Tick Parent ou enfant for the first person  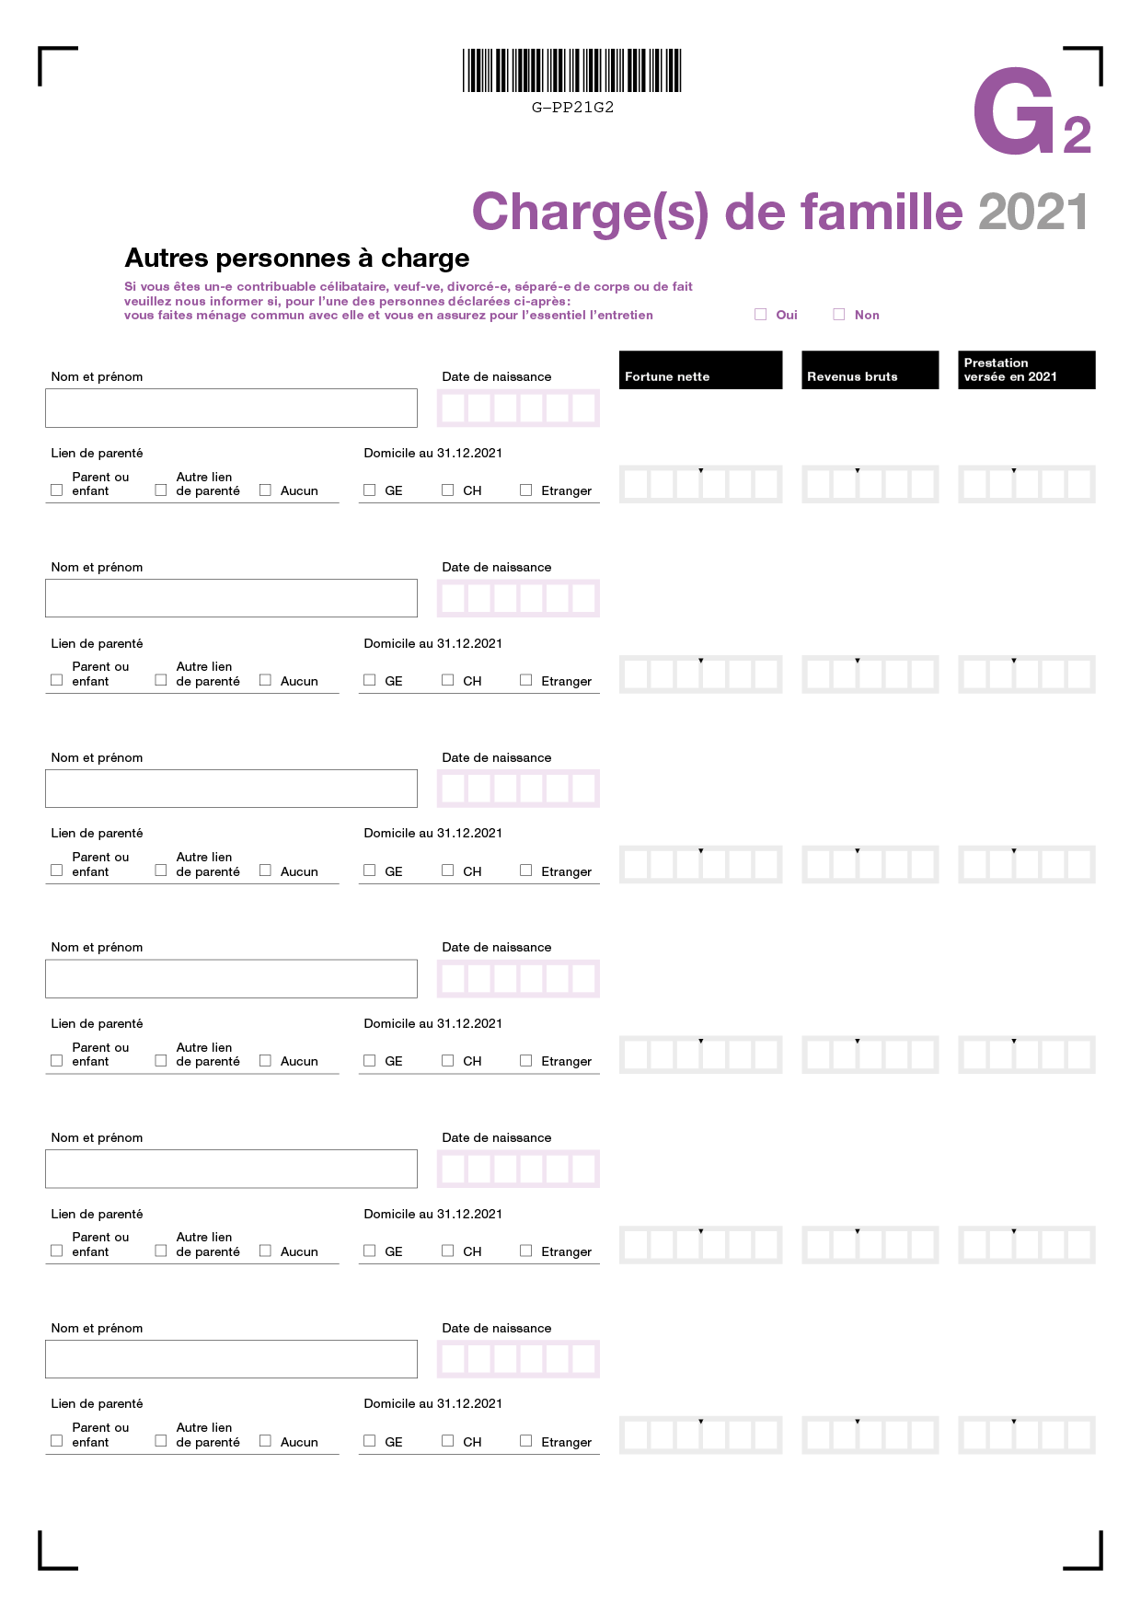pos(57,490)
